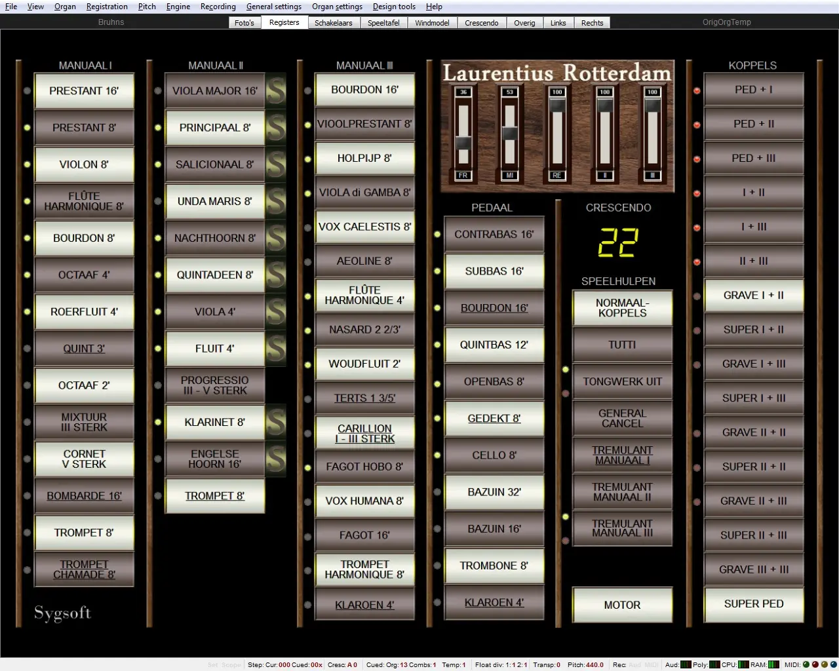Screen dimensions: 839x671
Task: Click the S icon next to Klarinet 8'
Action: point(276,422)
